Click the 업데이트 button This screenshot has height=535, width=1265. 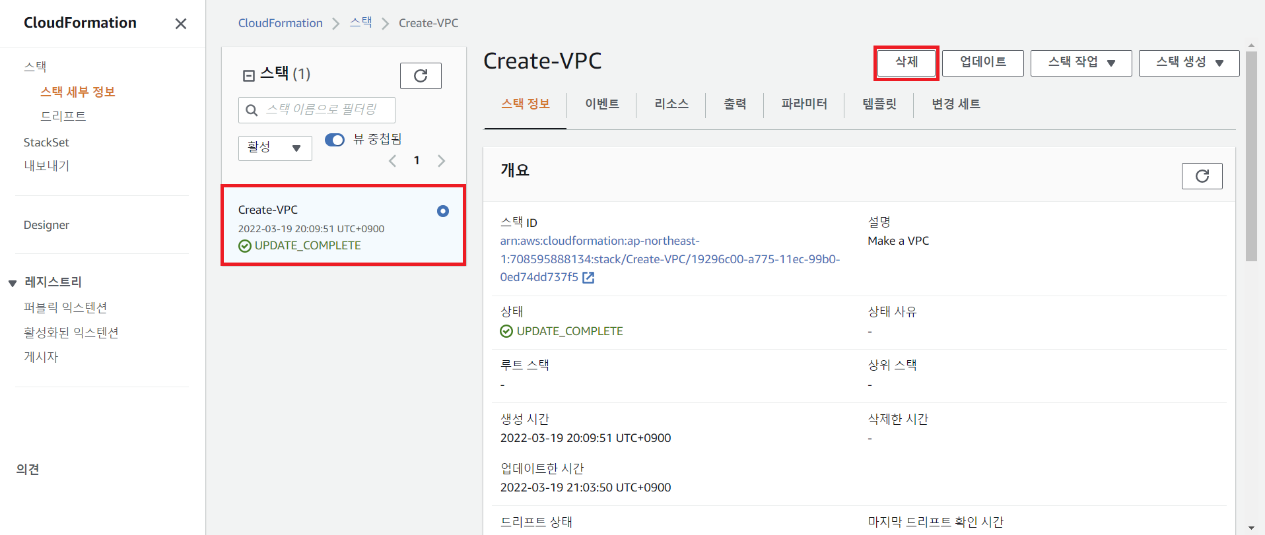coord(983,63)
